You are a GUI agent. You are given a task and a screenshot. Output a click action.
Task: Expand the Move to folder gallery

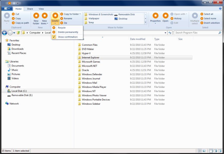point(146,23)
